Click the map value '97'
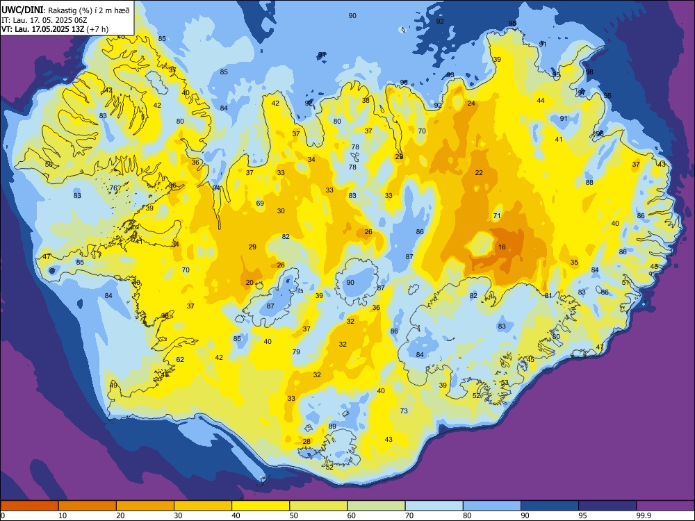The image size is (695, 521). point(582,92)
